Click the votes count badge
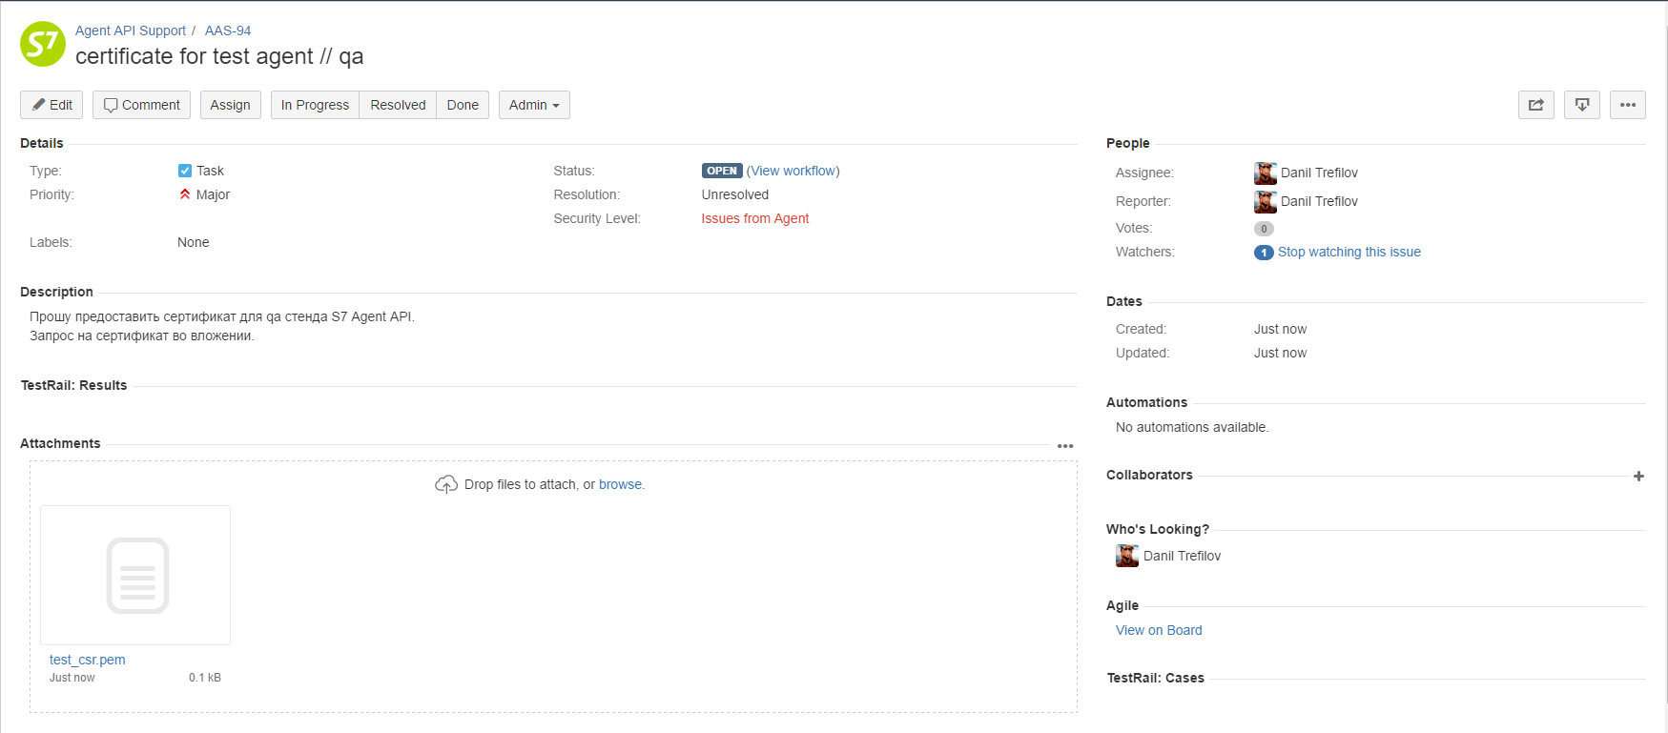Screen dimensions: 1668x733 point(1264,229)
